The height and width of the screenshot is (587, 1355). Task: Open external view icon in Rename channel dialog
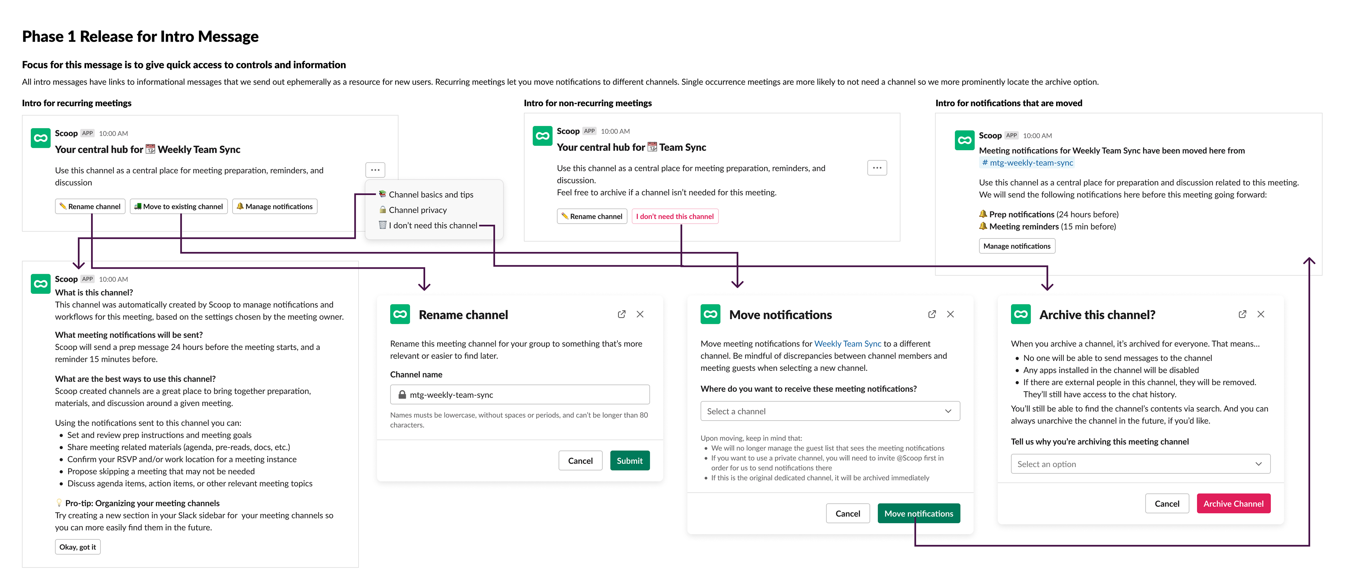(621, 314)
